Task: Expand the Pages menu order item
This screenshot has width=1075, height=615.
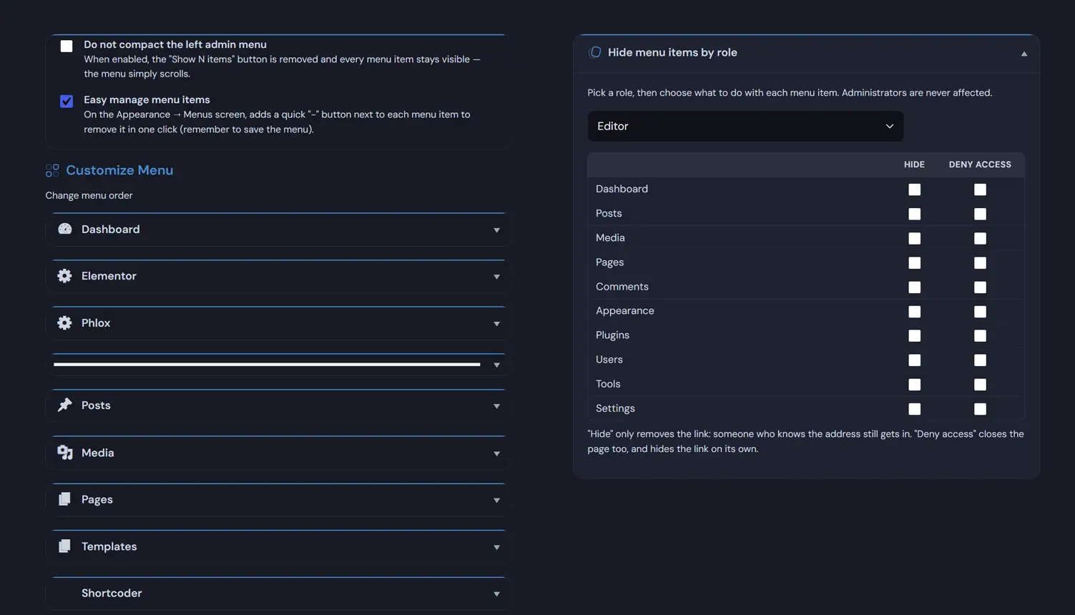Action: pyautogui.click(x=496, y=501)
